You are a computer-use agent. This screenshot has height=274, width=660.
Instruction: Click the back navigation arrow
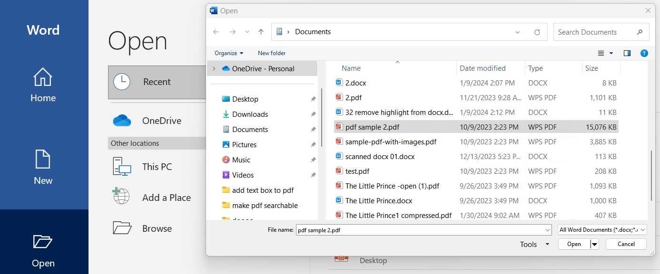pyautogui.click(x=216, y=31)
